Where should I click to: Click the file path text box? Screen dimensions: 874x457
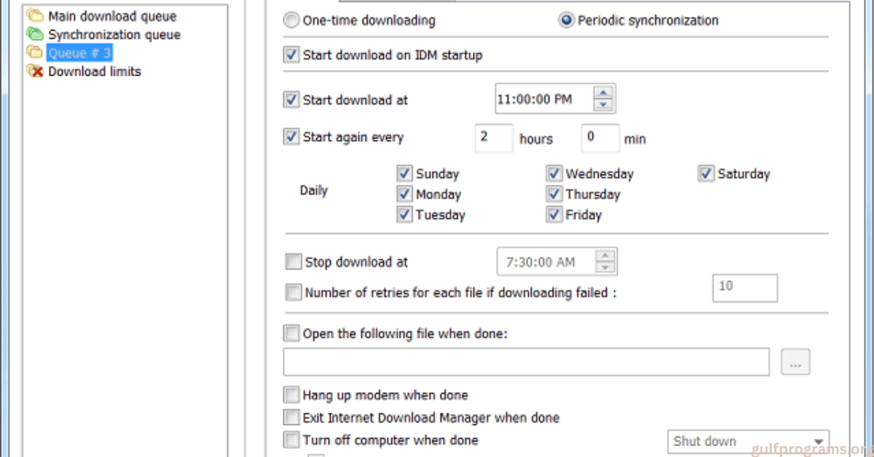[x=526, y=362]
